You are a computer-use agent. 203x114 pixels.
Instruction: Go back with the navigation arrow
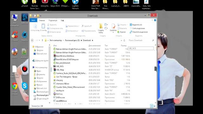32,41
